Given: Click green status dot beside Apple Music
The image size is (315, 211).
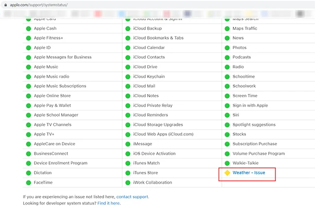Looking at the screenshot, I should click(x=28, y=67).
